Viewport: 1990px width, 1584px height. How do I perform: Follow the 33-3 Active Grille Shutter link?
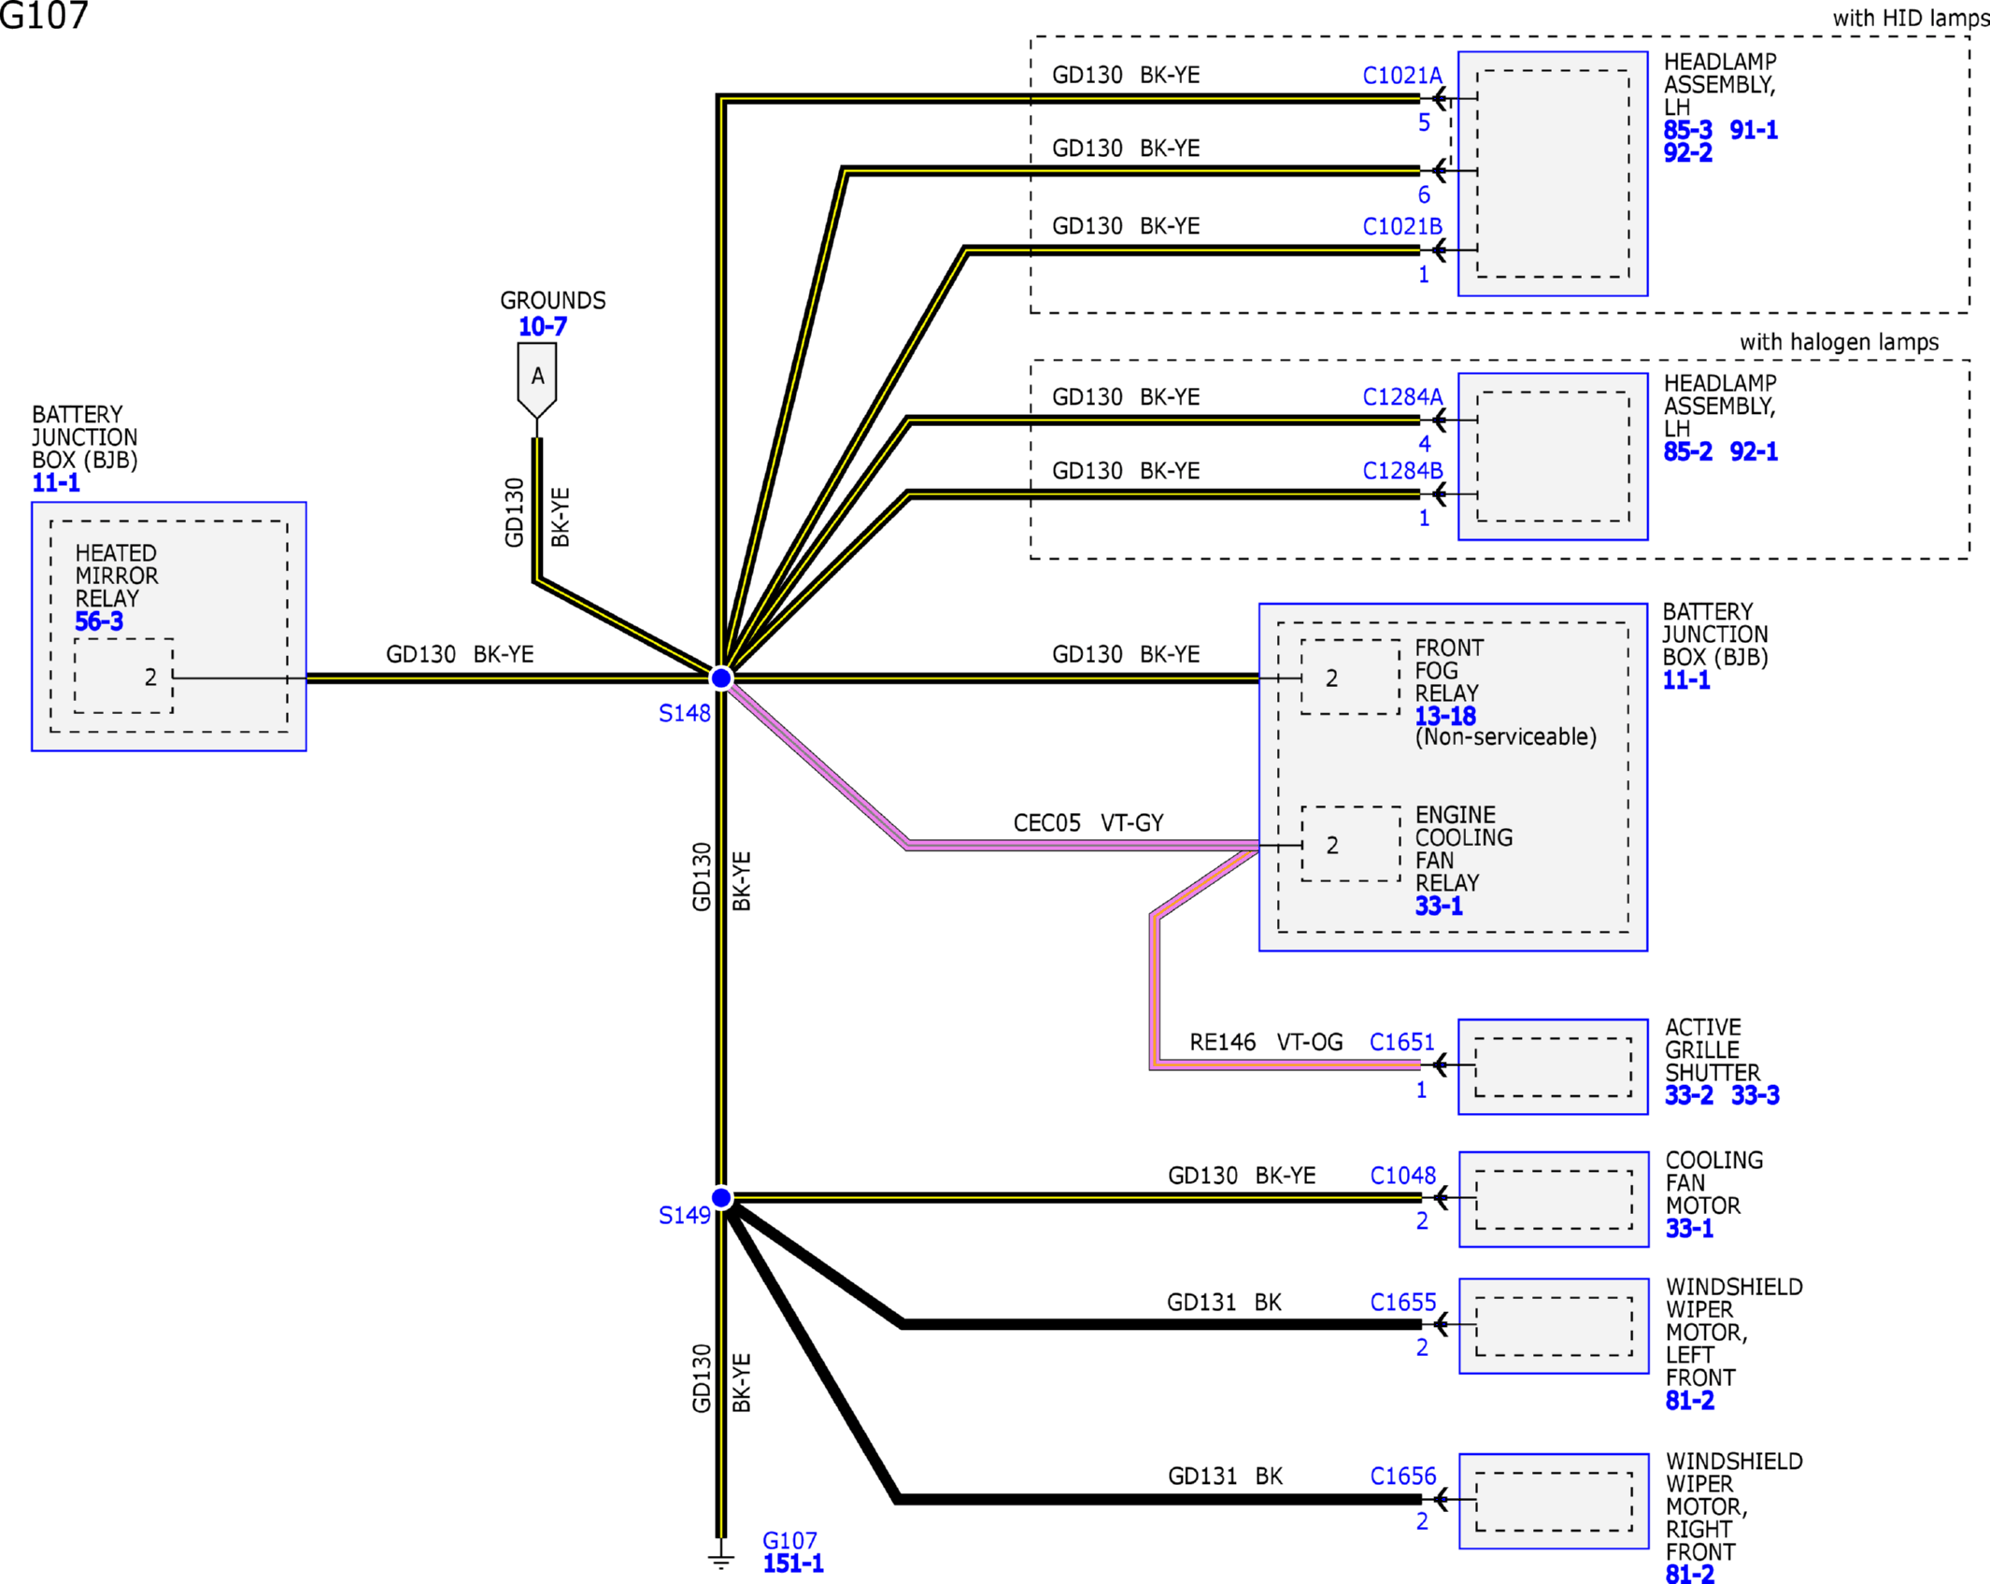[x=1755, y=1095]
